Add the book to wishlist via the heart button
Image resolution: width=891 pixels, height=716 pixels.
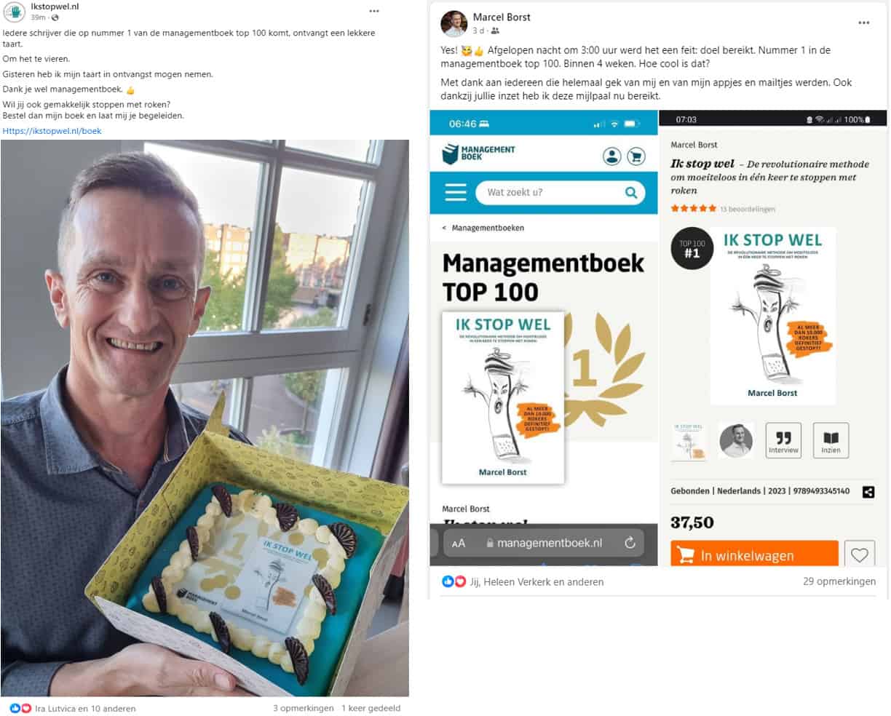(x=860, y=555)
